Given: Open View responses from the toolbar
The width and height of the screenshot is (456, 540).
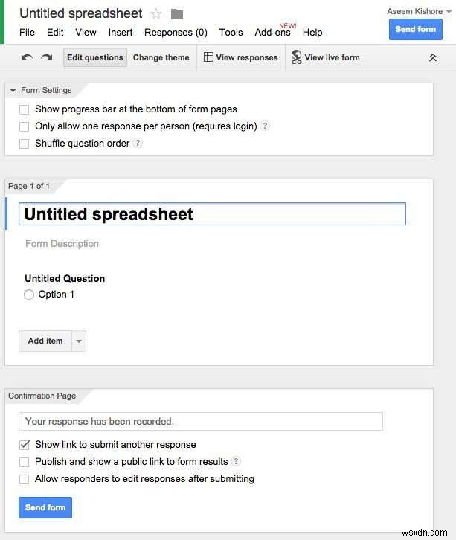Looking at the screenshot, I should point(240,57).
